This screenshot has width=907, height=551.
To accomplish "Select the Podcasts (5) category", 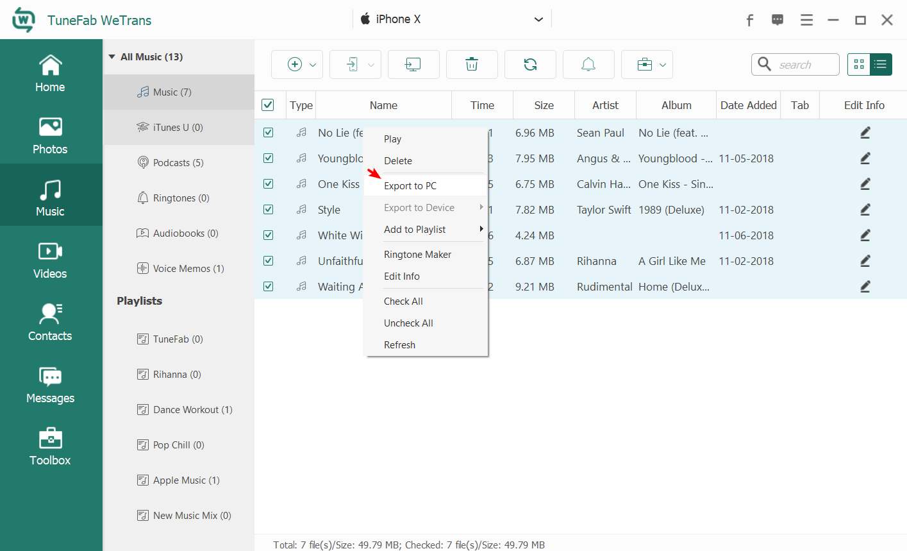I will [x=179, y=163].
